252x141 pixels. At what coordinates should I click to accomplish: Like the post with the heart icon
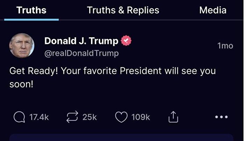[121, 118]
